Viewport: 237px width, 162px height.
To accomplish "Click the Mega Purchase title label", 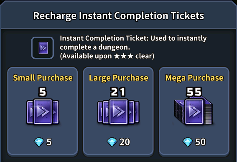I will tap(194, 78).
